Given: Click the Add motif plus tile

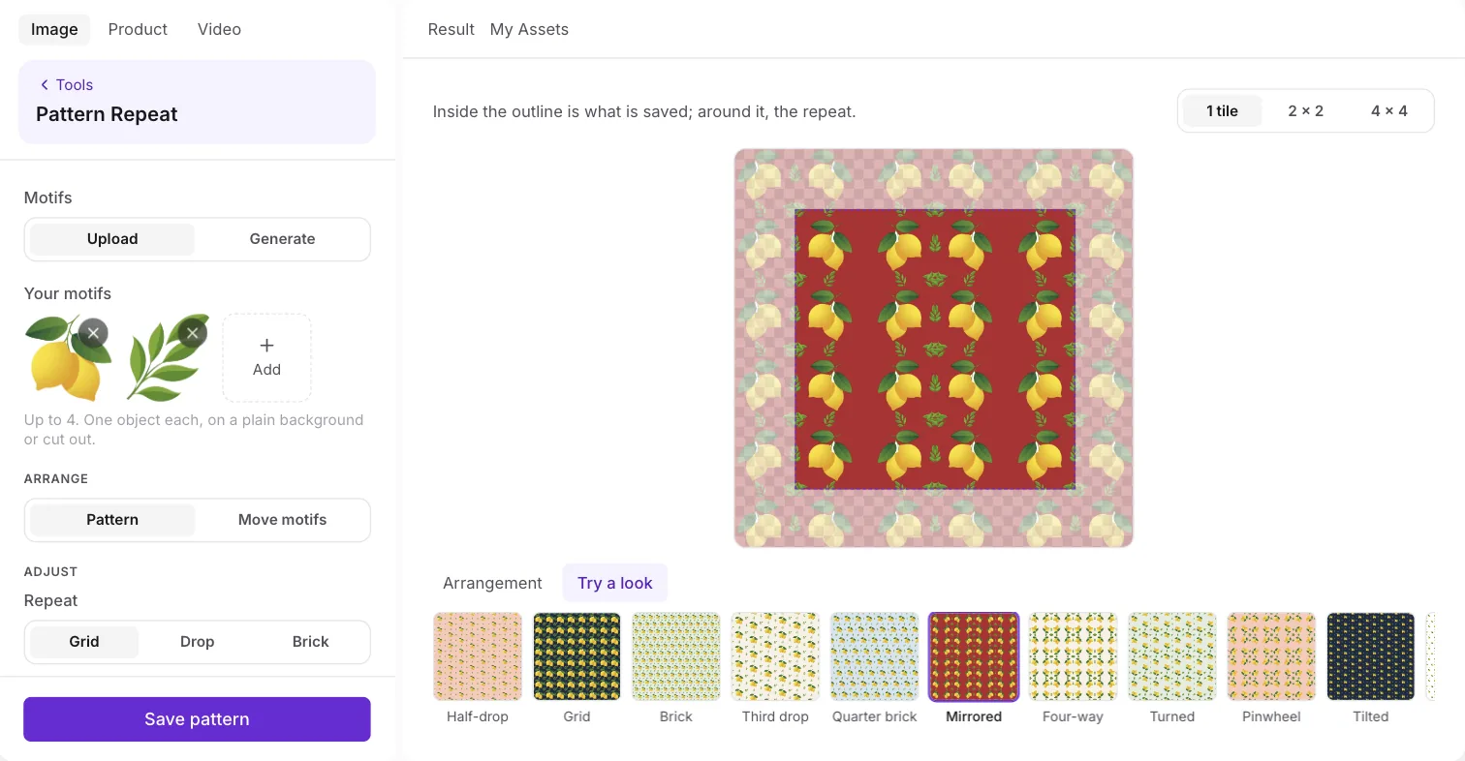Looking at the screenshot, I should point(266,357).
